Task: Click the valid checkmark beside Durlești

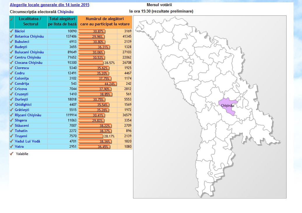Action: pyautogui.click(x=12, y=99)
